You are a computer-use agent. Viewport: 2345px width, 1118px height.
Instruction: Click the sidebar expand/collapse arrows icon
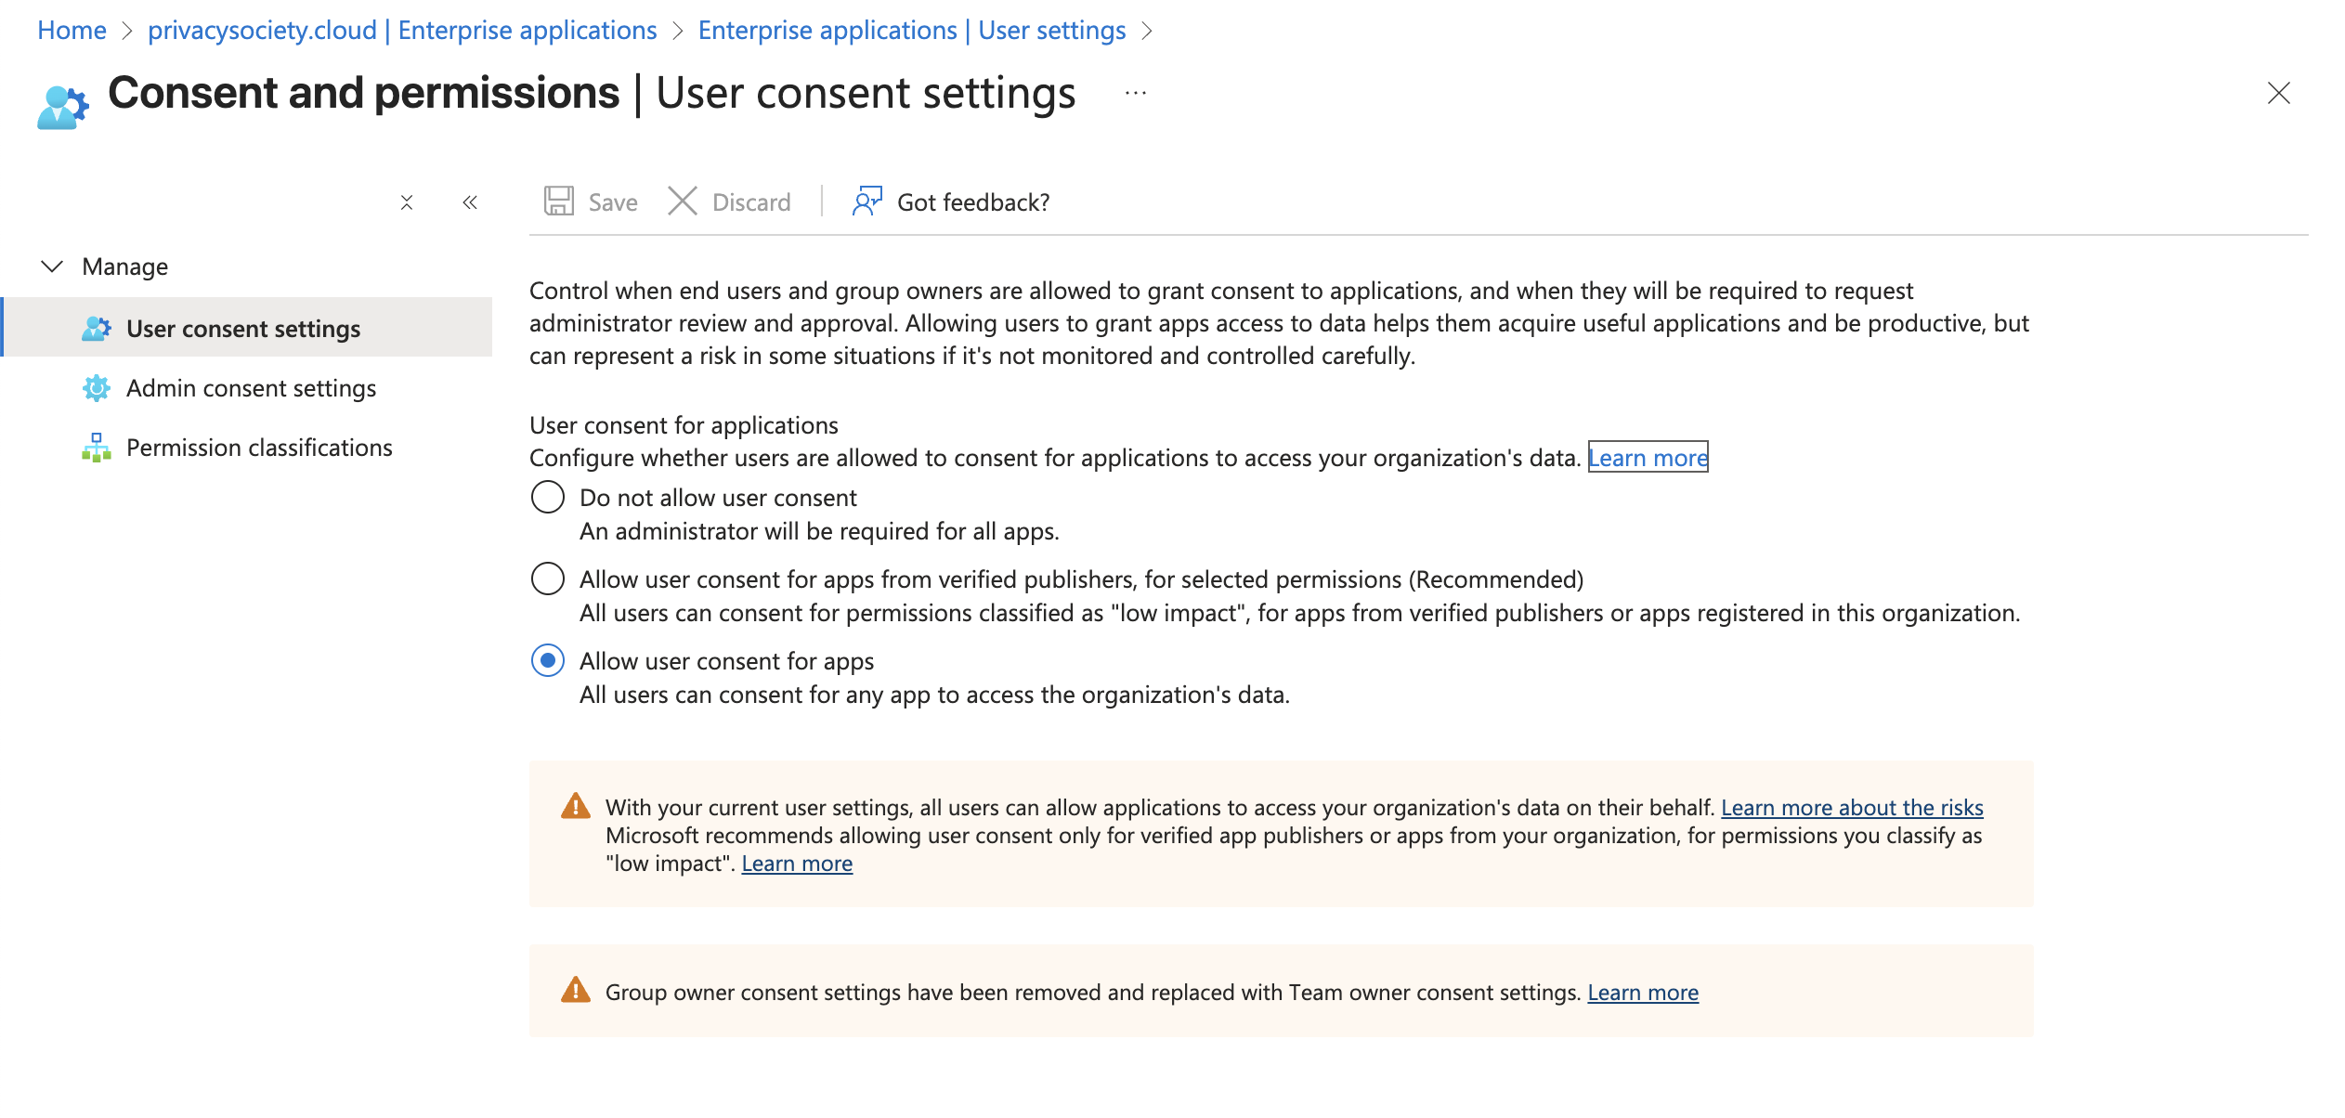(407, 202)
